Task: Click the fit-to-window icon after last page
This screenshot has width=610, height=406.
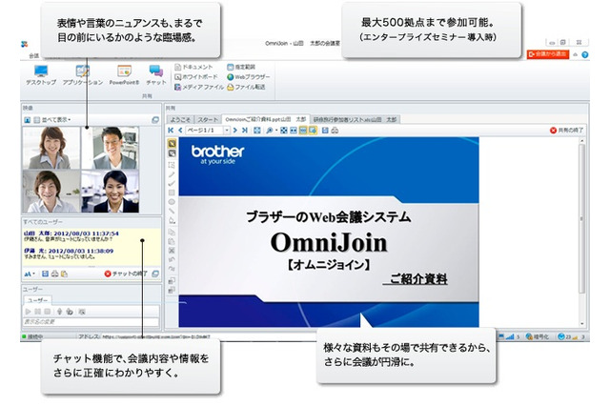Action: (x=256, y=131)
